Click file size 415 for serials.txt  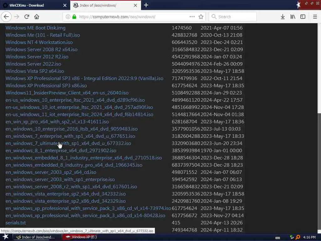click(176, 223)
